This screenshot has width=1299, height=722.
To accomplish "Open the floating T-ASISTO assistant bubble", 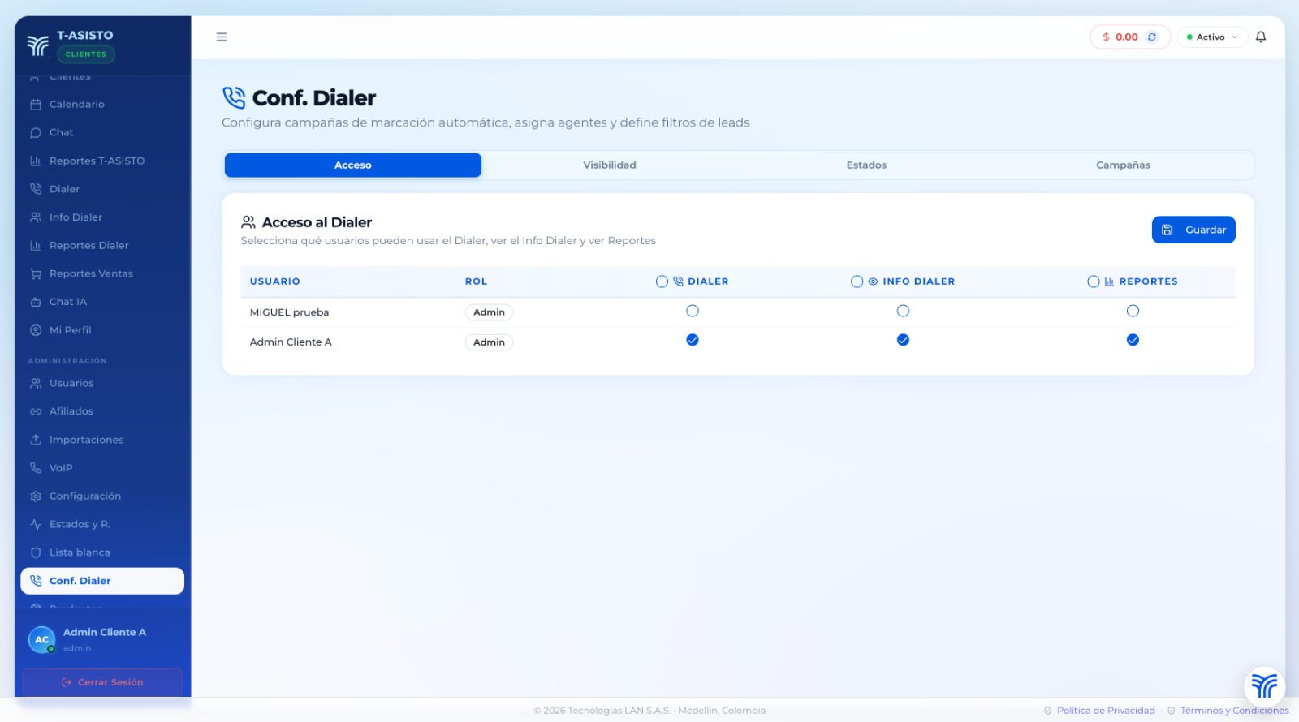I will [x=1264, y=685].
